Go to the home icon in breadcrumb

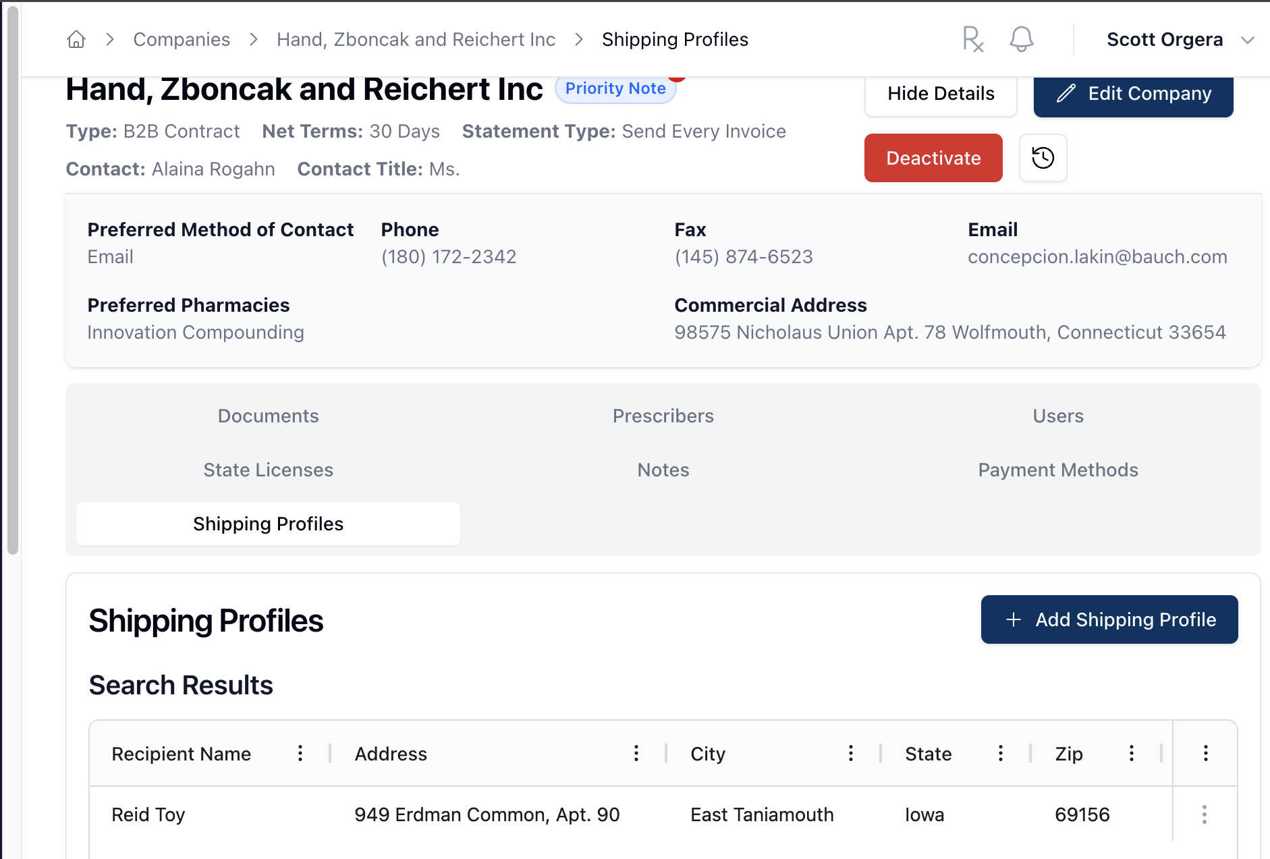76,40
